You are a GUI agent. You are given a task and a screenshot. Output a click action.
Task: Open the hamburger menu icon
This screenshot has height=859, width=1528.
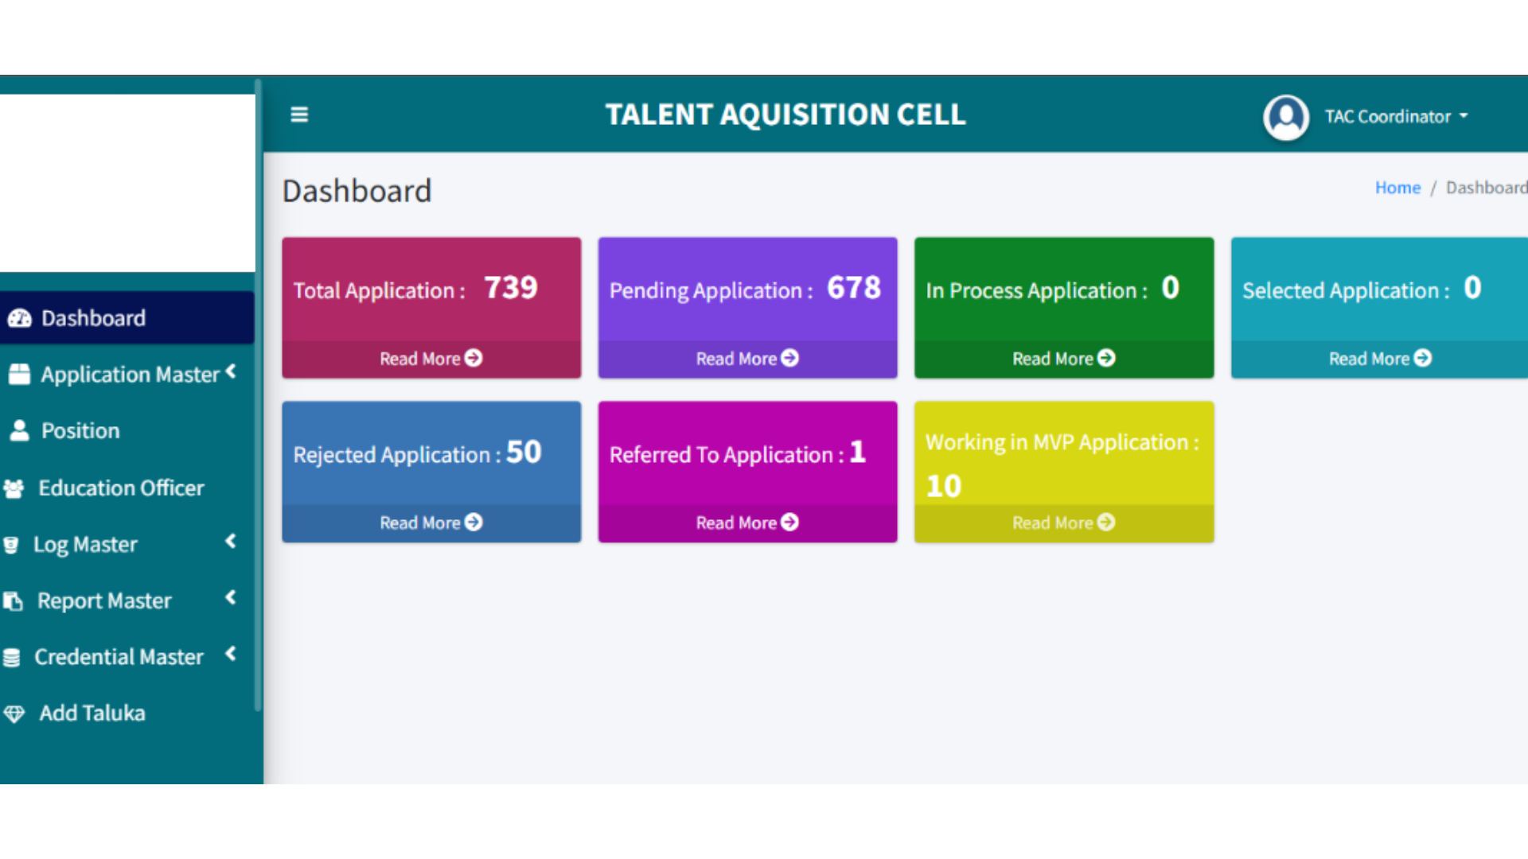click(298, 115)
